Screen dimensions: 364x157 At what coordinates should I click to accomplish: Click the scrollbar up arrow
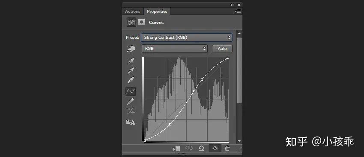[239, 33]
